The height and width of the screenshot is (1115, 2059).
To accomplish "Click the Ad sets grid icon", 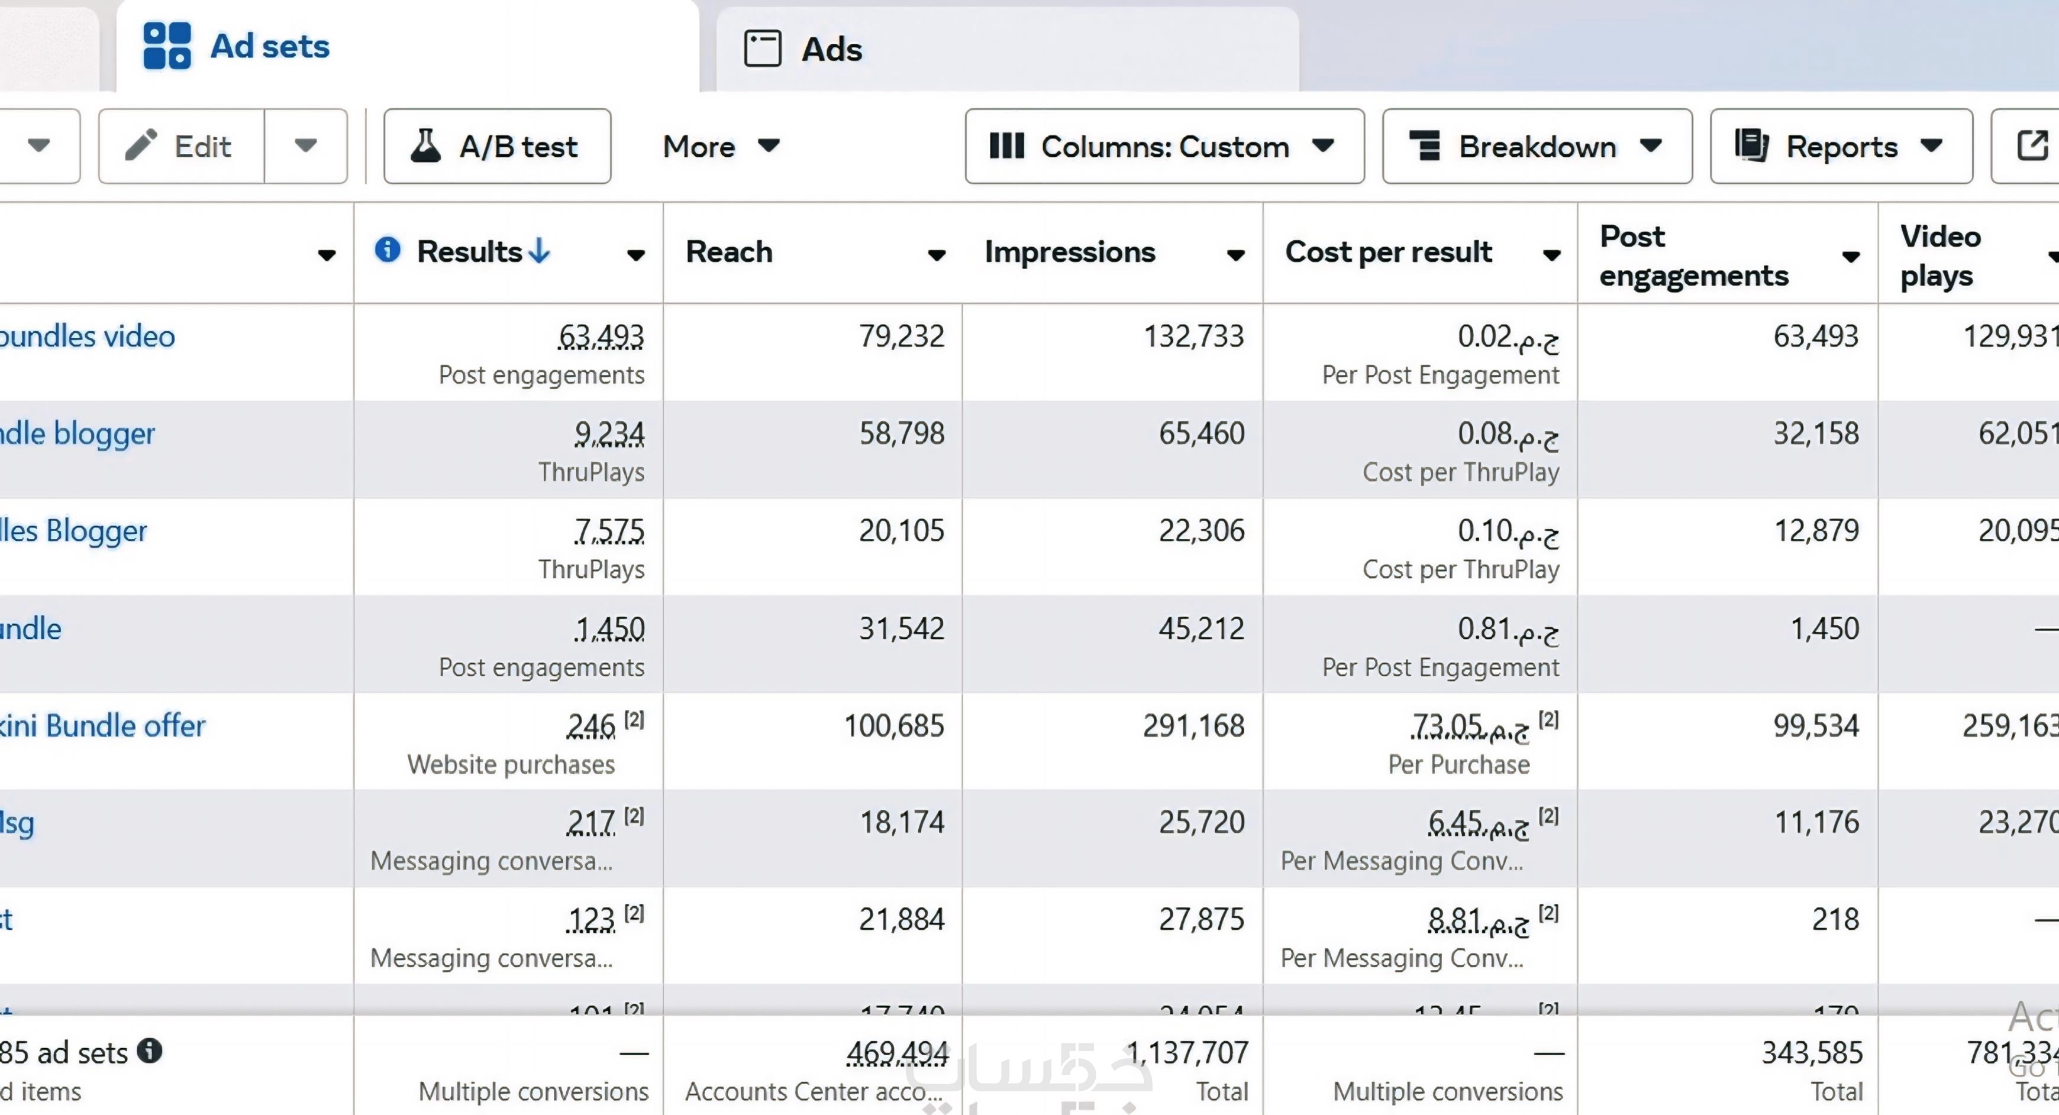I will 167,46.
